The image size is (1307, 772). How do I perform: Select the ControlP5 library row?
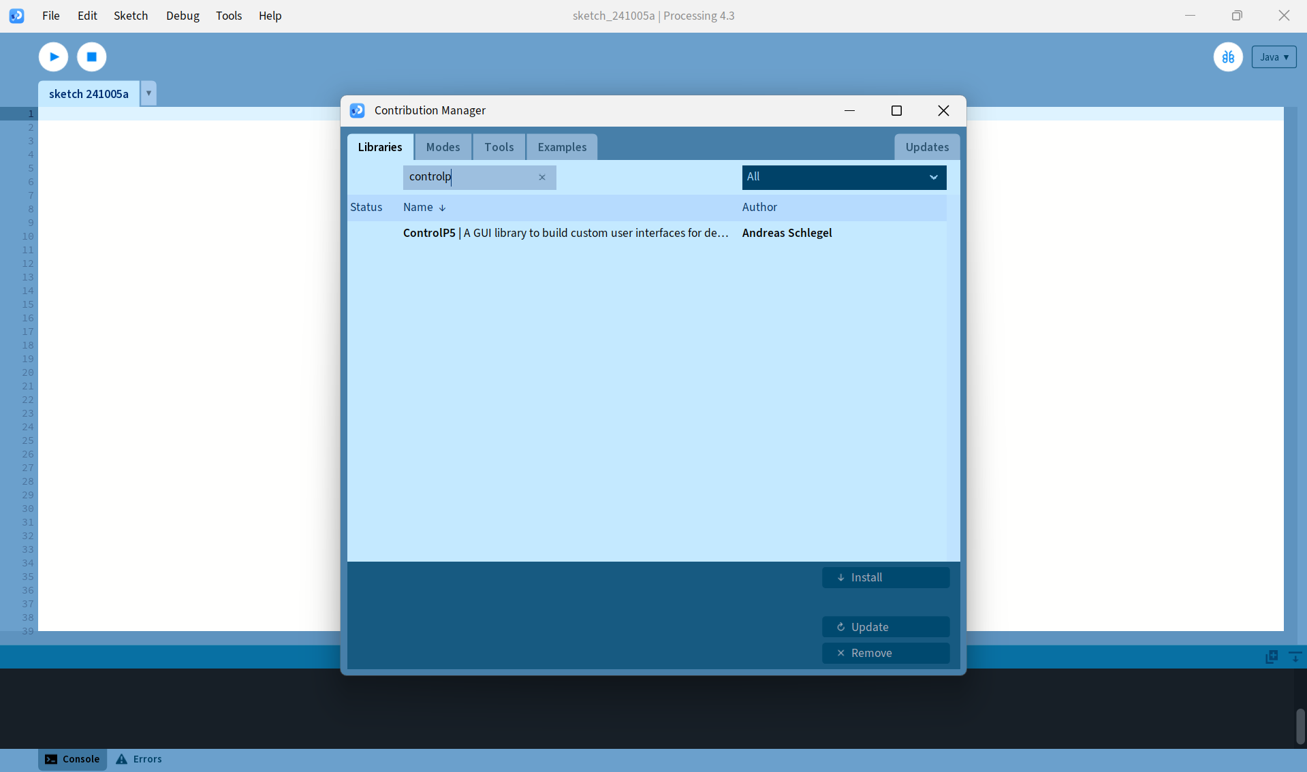(647, 233)
